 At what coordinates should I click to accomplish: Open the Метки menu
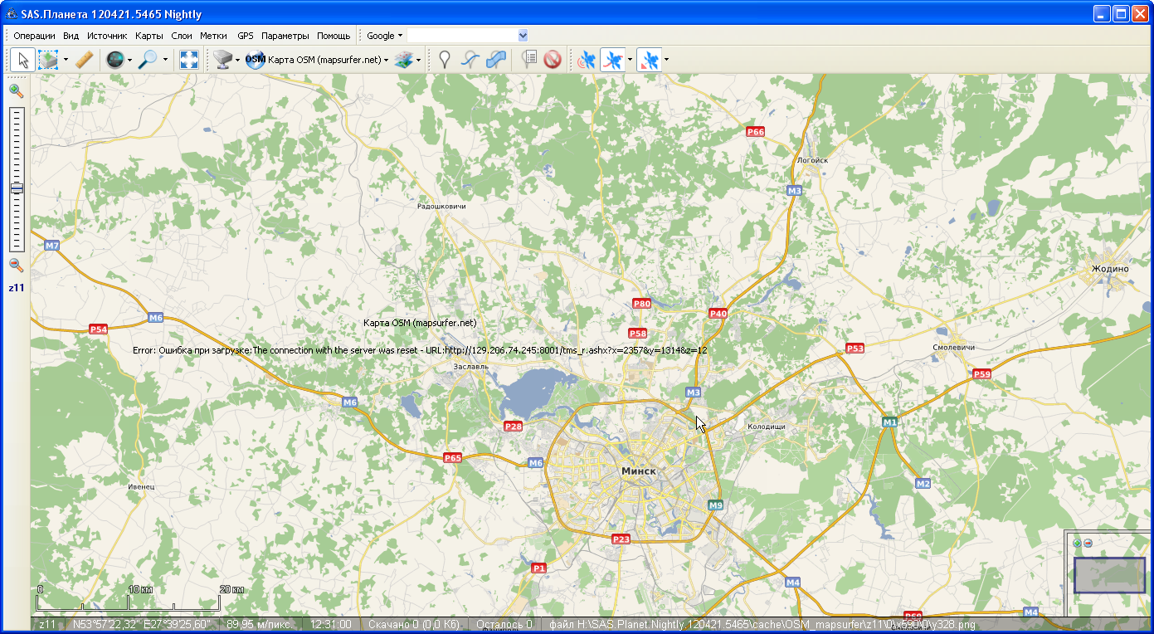213,36
